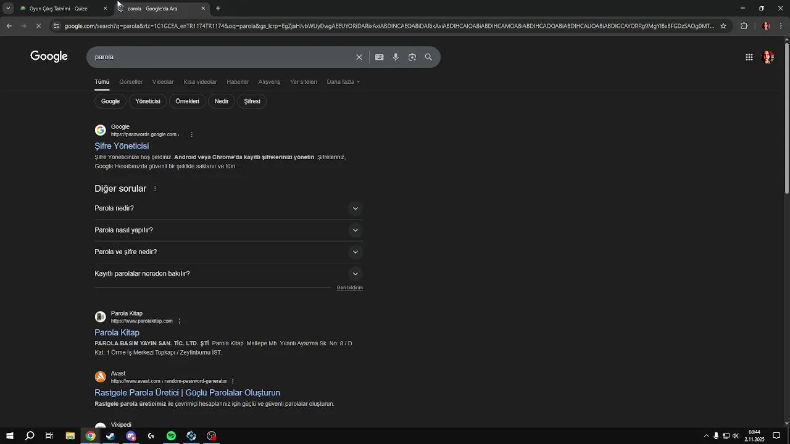
Task: Open the Google account avatar on the page
Action: coord(768,57)
